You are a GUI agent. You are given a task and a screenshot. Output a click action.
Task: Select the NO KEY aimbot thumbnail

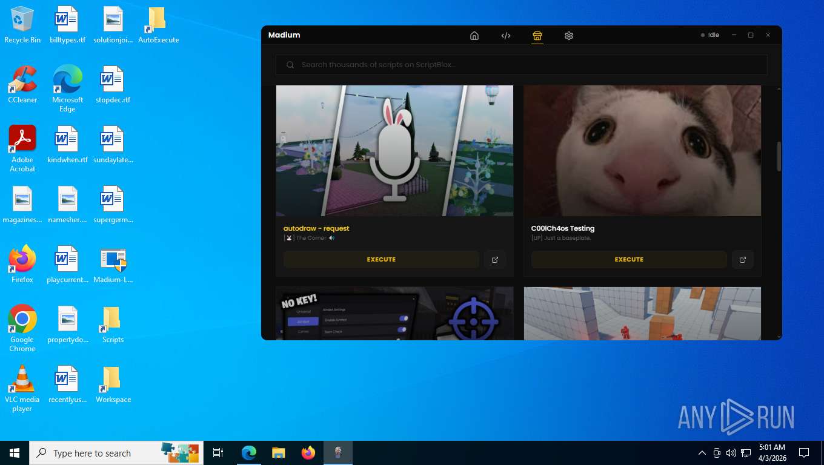click(x=394, y=314)
